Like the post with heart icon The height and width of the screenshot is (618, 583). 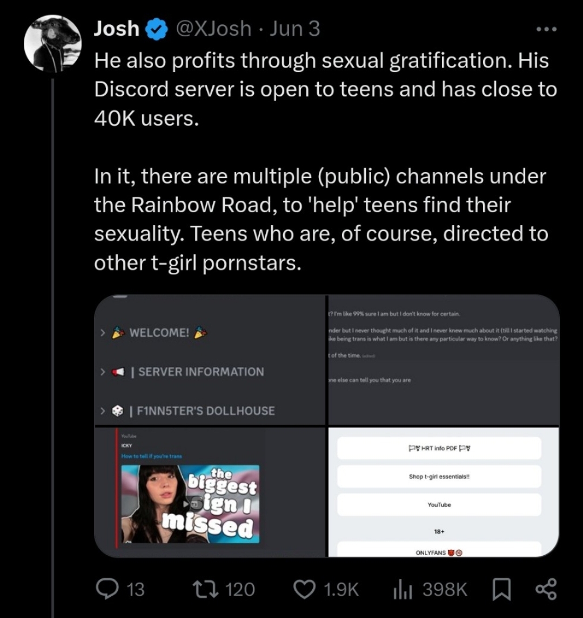tap(305, 589)
